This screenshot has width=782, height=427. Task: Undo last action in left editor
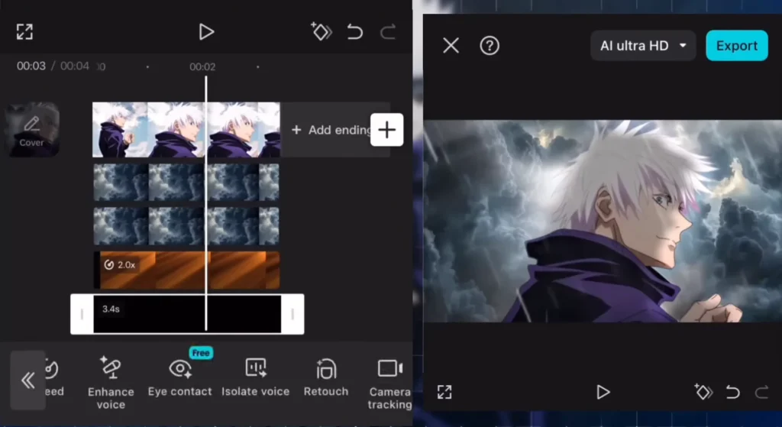pos(354,32)
